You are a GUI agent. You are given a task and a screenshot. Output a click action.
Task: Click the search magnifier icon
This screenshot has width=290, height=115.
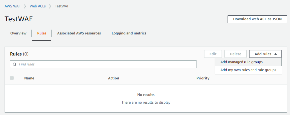coord(15,64)
